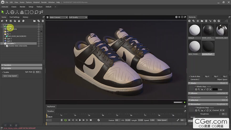Click the Sync Loop Speed button
The image size is (231, 130).
[x=10, y=76]
